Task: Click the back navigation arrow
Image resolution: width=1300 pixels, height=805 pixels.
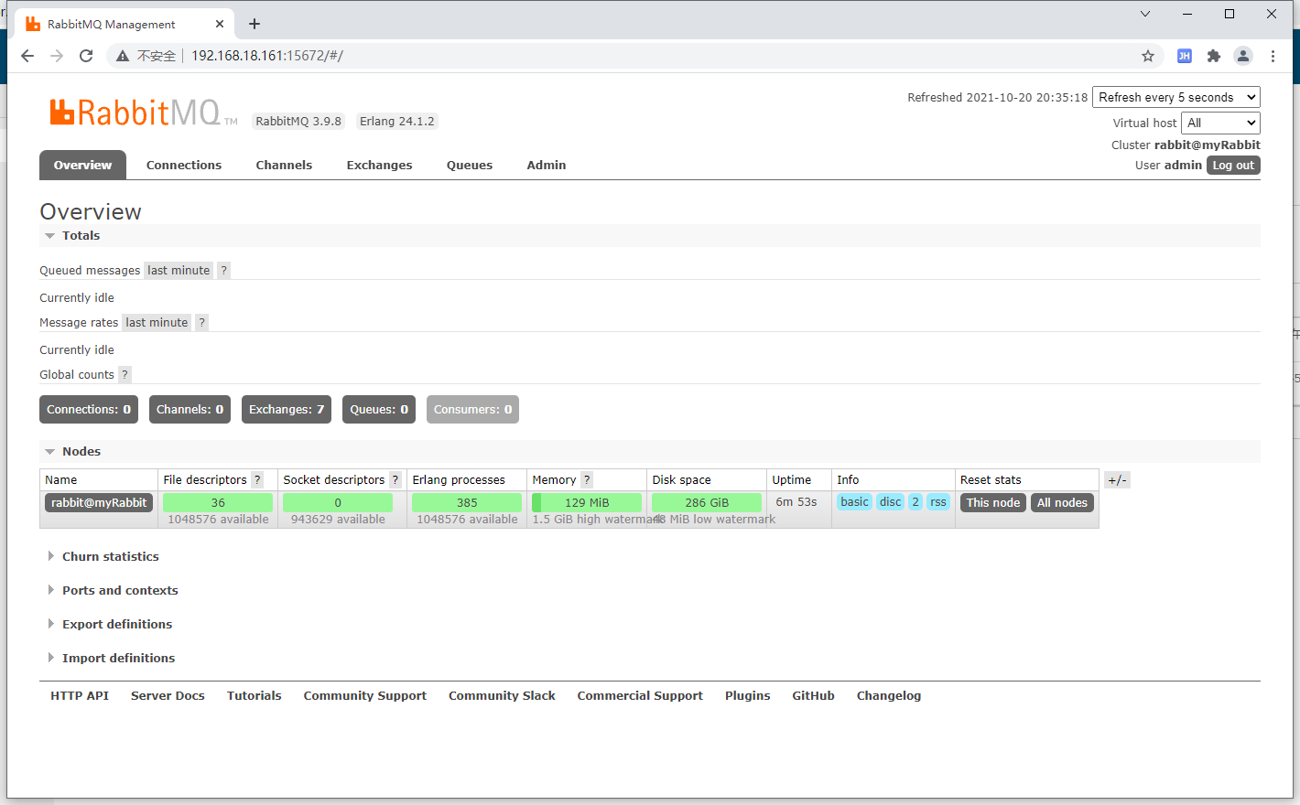Action: coord(27,56)
